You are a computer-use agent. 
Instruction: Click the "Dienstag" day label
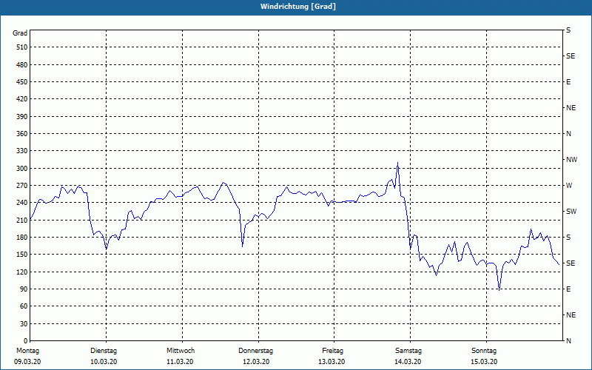[104, 351]
